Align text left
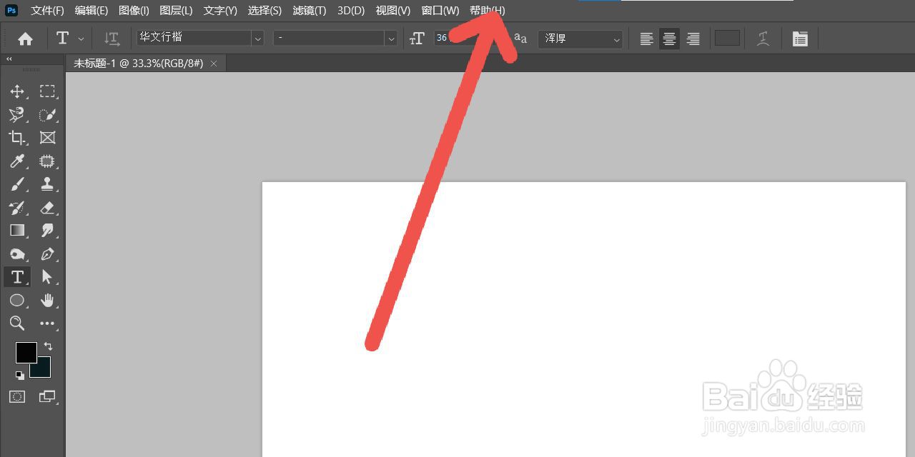This screenshot has height=457, width=915. [646, 39]
